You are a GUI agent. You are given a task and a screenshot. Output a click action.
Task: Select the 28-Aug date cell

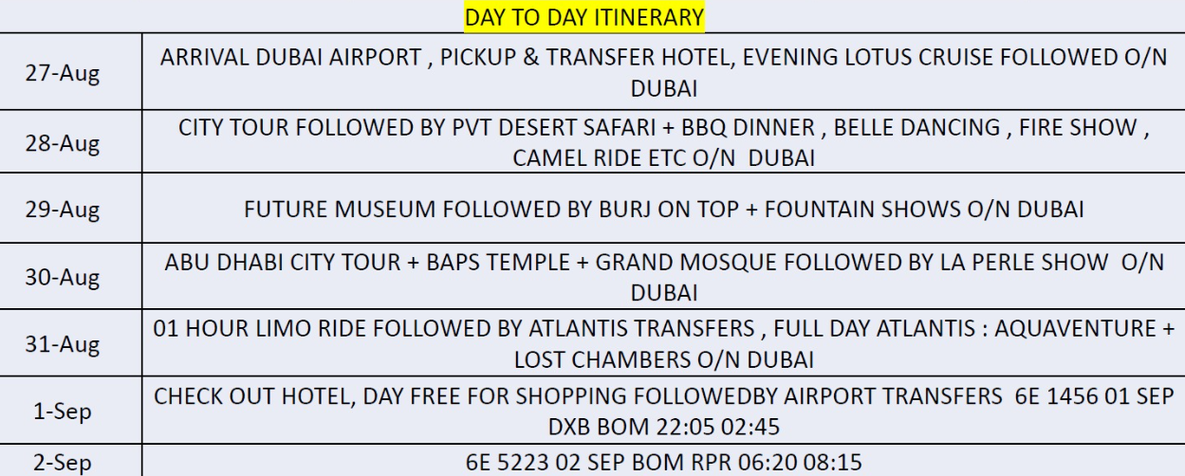(71, 141)
